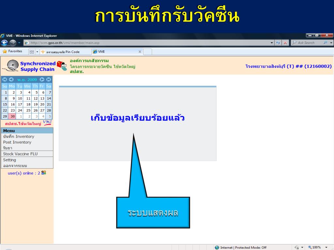334x250 pixels.
Task: Click the Synchronized Supply Chain logo
Action: coord(29,66)
